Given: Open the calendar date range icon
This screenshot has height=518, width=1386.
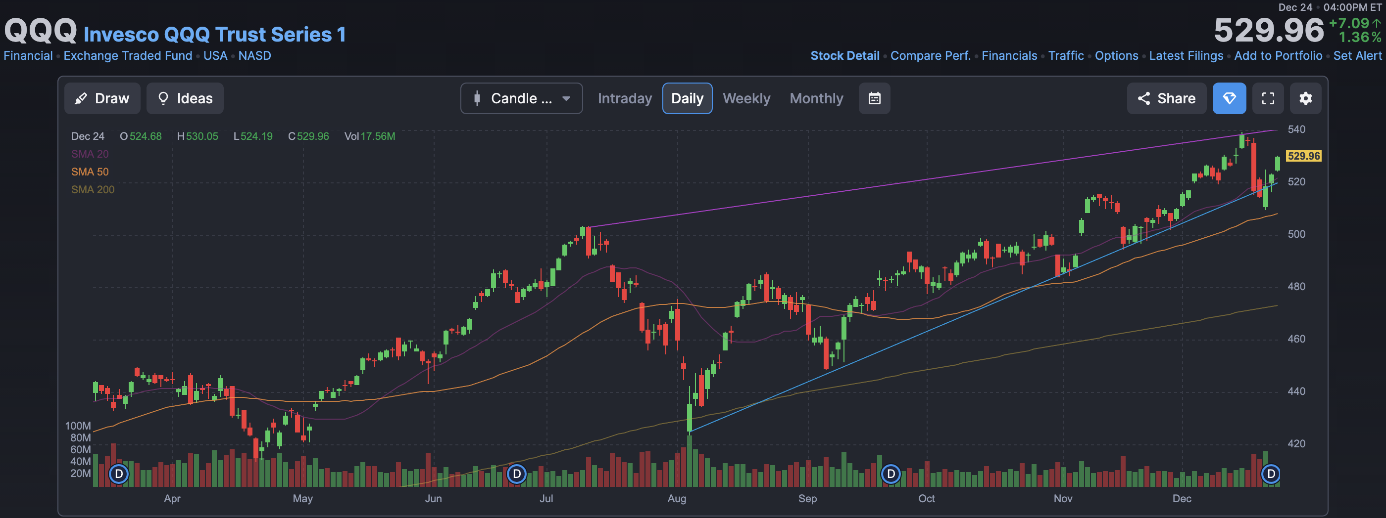Looking at the screenshot, I should (874, 98).
